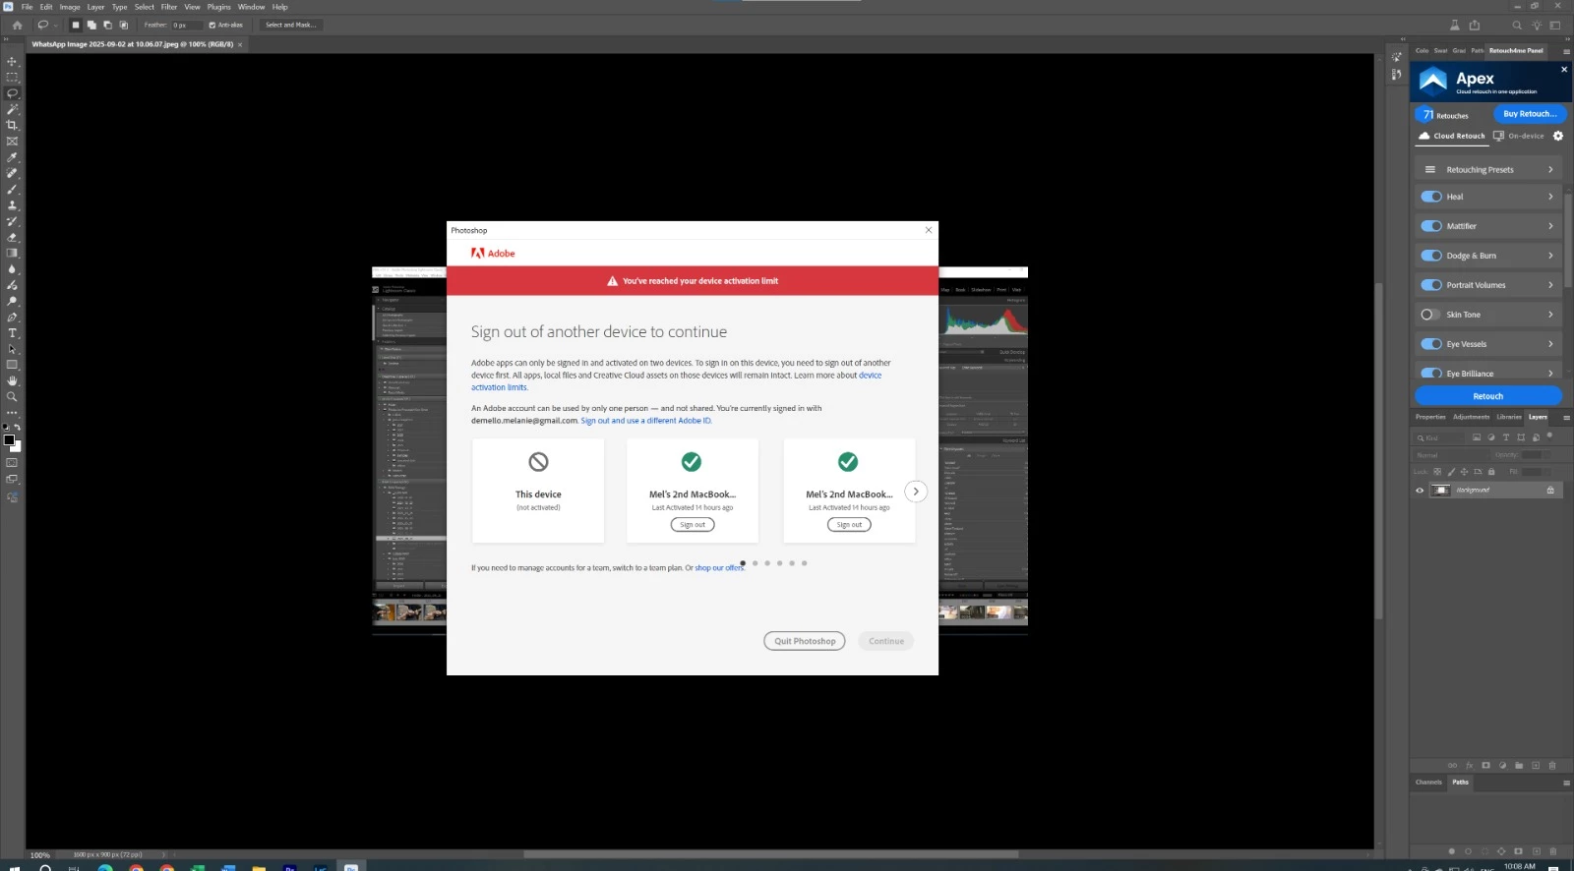The image size is (1574, 871).
Task: Toggle Quick Mask mode icon
Action: pyautogui.click(x=12, y=462)
